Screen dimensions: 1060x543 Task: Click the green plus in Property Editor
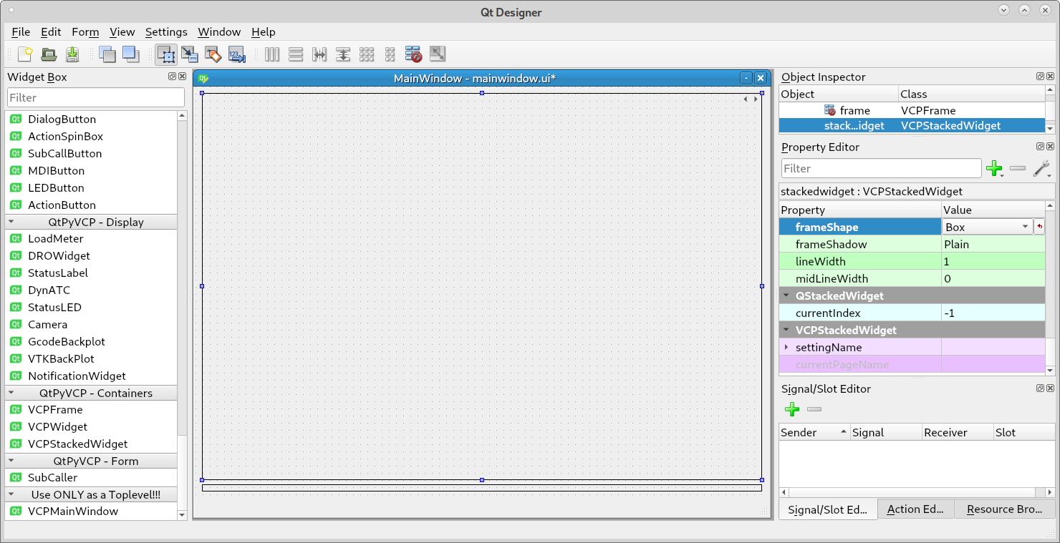point(994,168)
